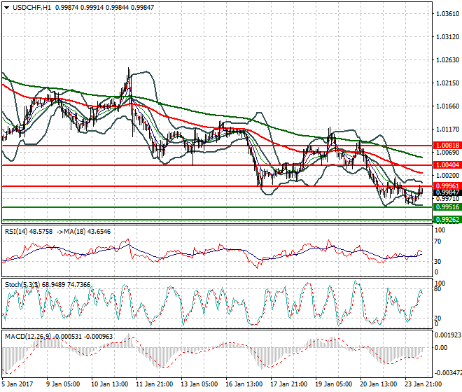Click the 1.03640 value on price scale
Image resolution: width=462 pixels, height=392 pixels.
coord(445,14)
